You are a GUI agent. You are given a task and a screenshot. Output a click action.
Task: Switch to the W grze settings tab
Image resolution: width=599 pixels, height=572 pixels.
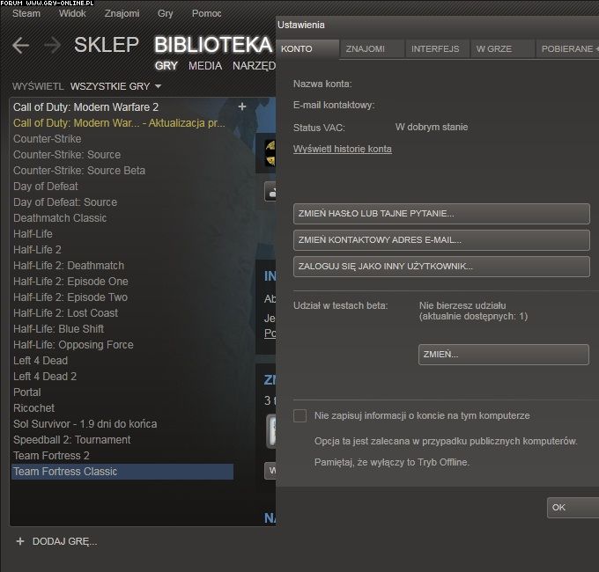503,49
